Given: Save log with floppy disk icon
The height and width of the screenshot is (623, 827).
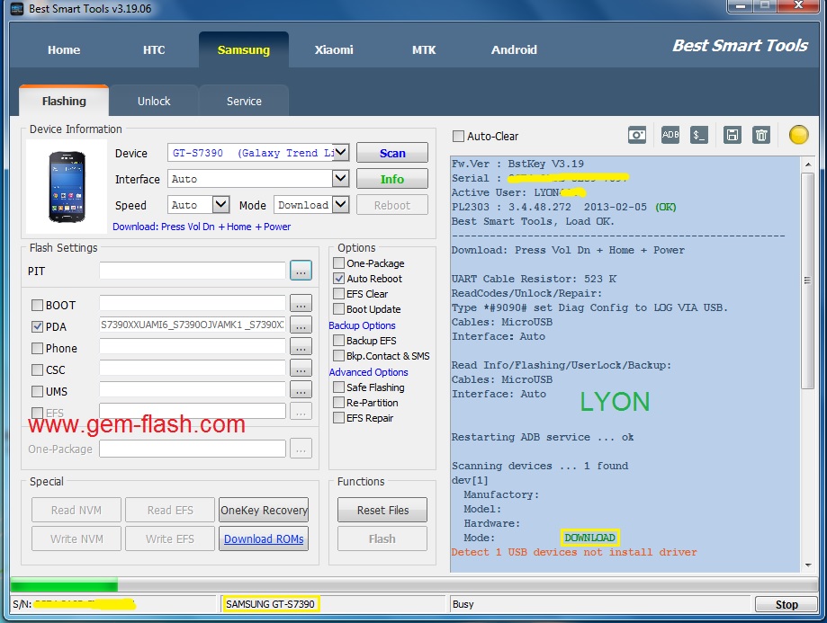Looking at the screenshot, I should pyautogui.click(x=733, y=135).
